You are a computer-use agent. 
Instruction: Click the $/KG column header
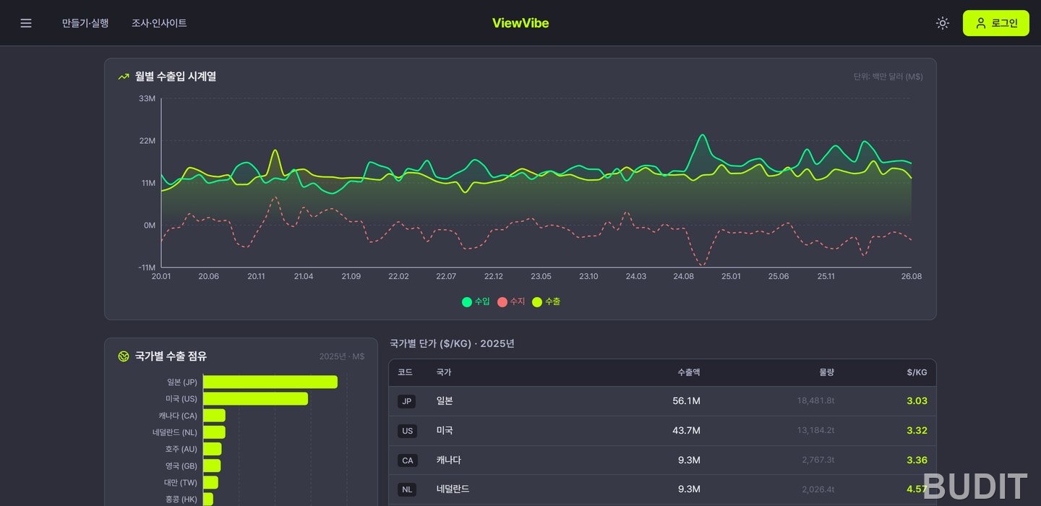click(917, 372)
